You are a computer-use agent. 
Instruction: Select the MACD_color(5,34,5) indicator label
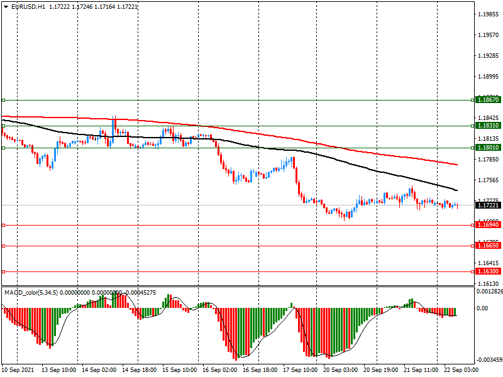31,293
